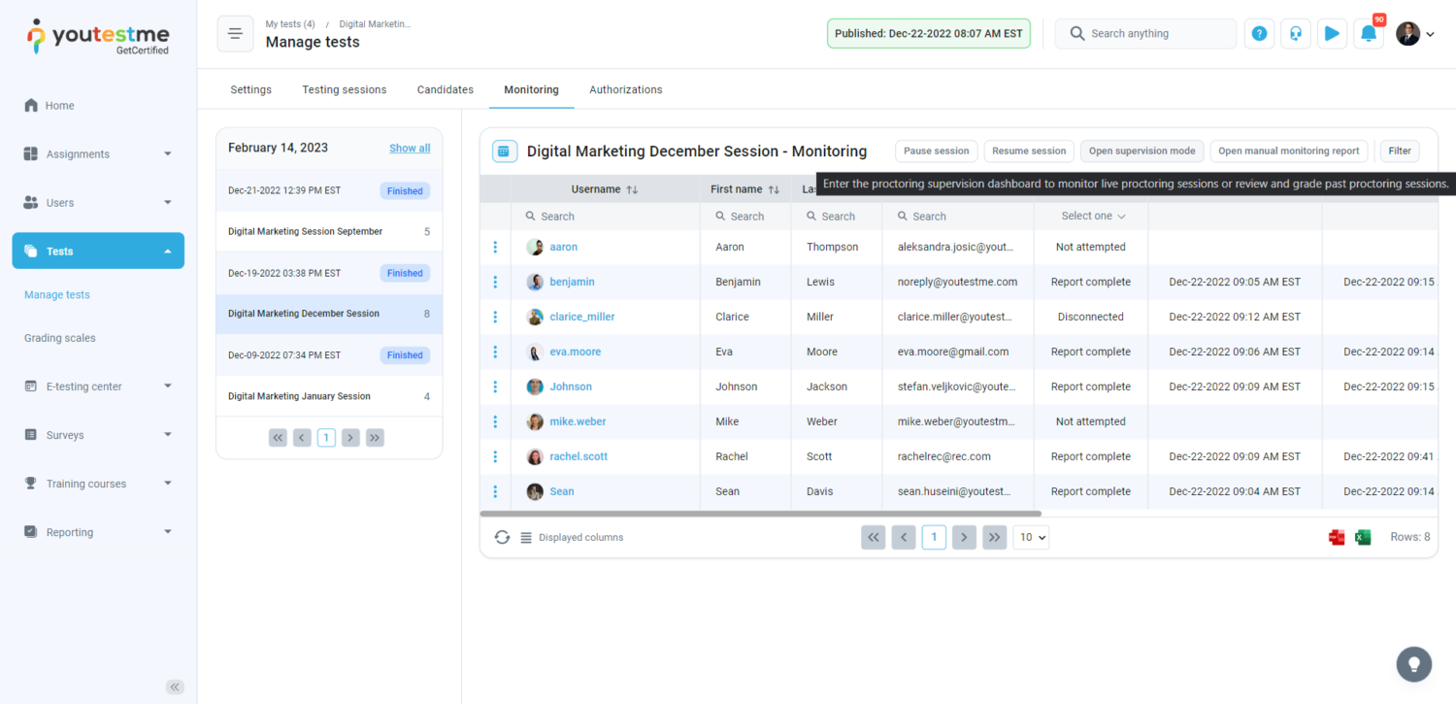Open the headset support icon
The height and width of the screenshot is (704, 1456).
pyautogui.click(x=1295, y=33)
